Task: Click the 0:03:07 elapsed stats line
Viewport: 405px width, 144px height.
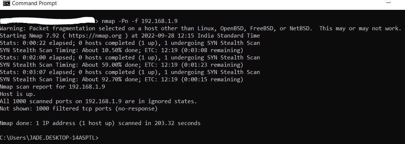Action: [130, 72]
